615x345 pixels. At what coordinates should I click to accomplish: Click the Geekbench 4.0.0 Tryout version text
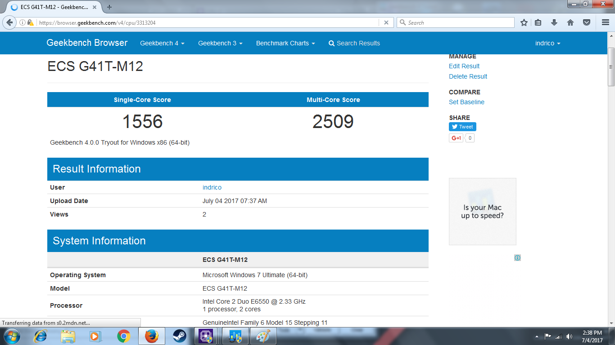(x=120, y=142)
